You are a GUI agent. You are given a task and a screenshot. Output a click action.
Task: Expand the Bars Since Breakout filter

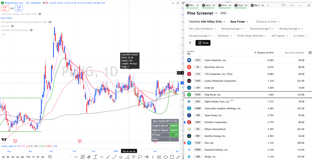[203, 29]
